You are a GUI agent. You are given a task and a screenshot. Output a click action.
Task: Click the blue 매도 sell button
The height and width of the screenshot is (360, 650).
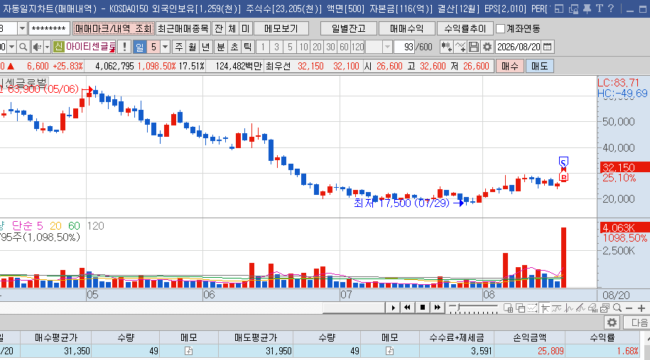539,66
